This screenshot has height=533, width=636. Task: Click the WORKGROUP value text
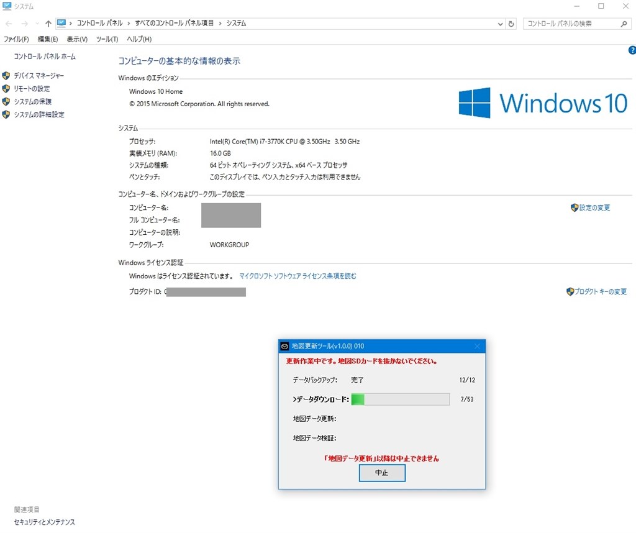229,245
